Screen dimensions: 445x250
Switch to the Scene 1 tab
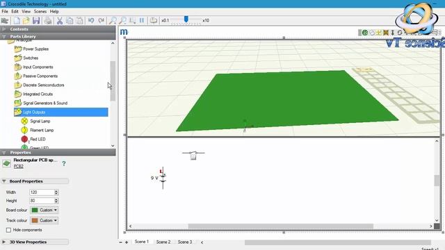141,242
